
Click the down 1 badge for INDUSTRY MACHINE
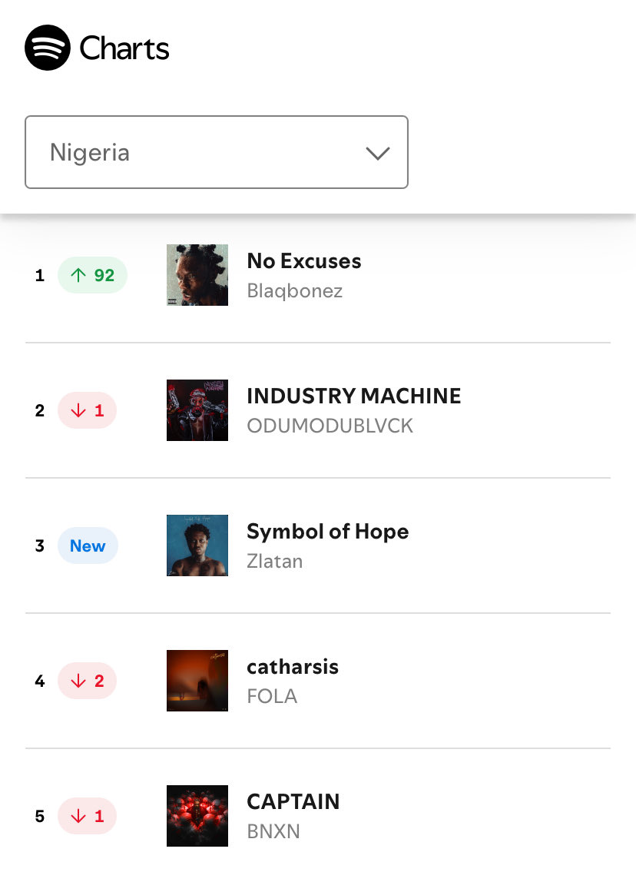[87, 410]
